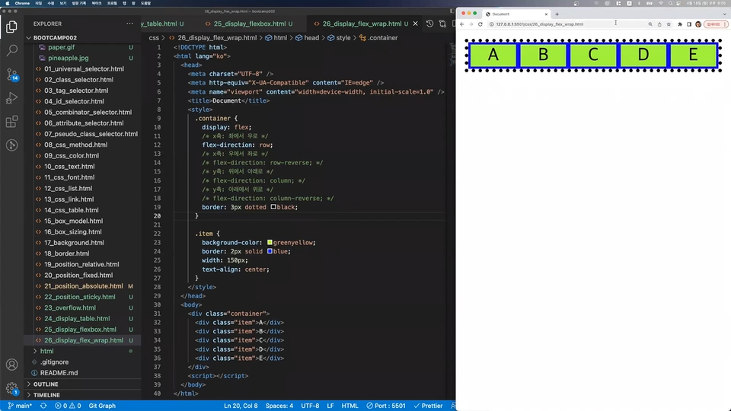Click Spaces: 4 indentation setting

[x=279, y=406]
